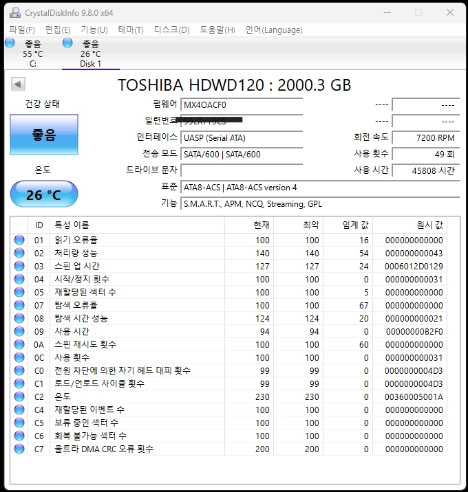Click status icon of row C2 온도

coord(19,397)
